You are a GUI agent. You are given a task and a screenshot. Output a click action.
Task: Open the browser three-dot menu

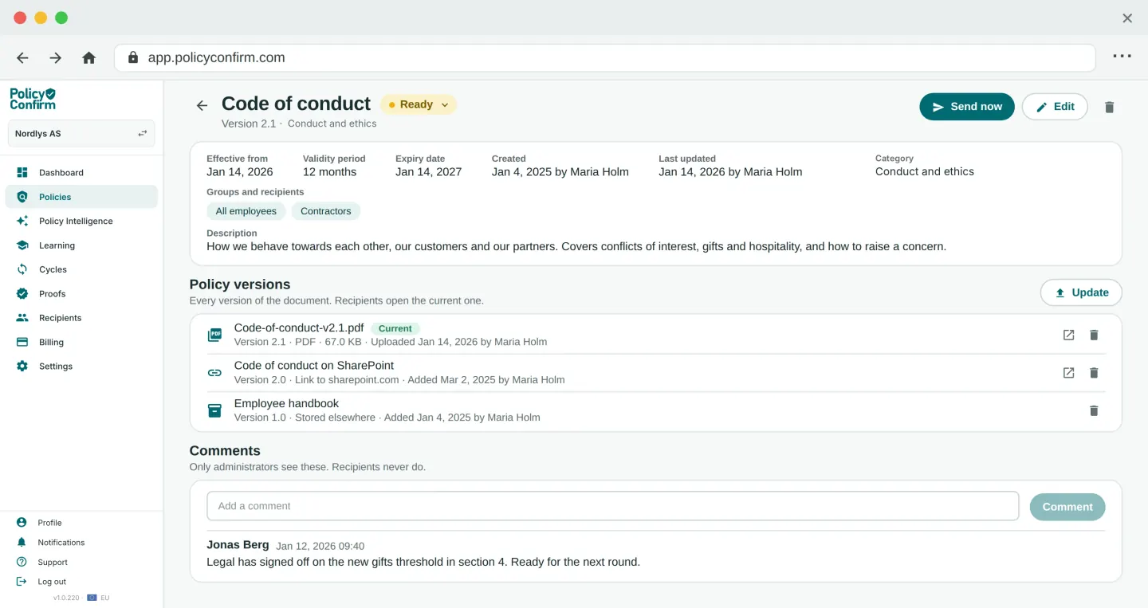point(1122,57)
